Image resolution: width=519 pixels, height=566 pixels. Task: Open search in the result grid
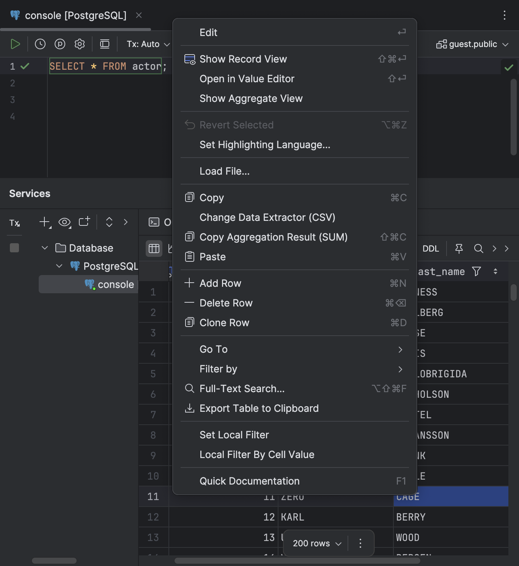click(x=478, y=249)
